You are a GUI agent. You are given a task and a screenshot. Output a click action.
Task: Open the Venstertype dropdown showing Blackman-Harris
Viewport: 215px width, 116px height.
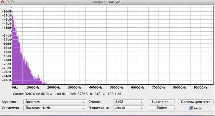coord(55,108)
